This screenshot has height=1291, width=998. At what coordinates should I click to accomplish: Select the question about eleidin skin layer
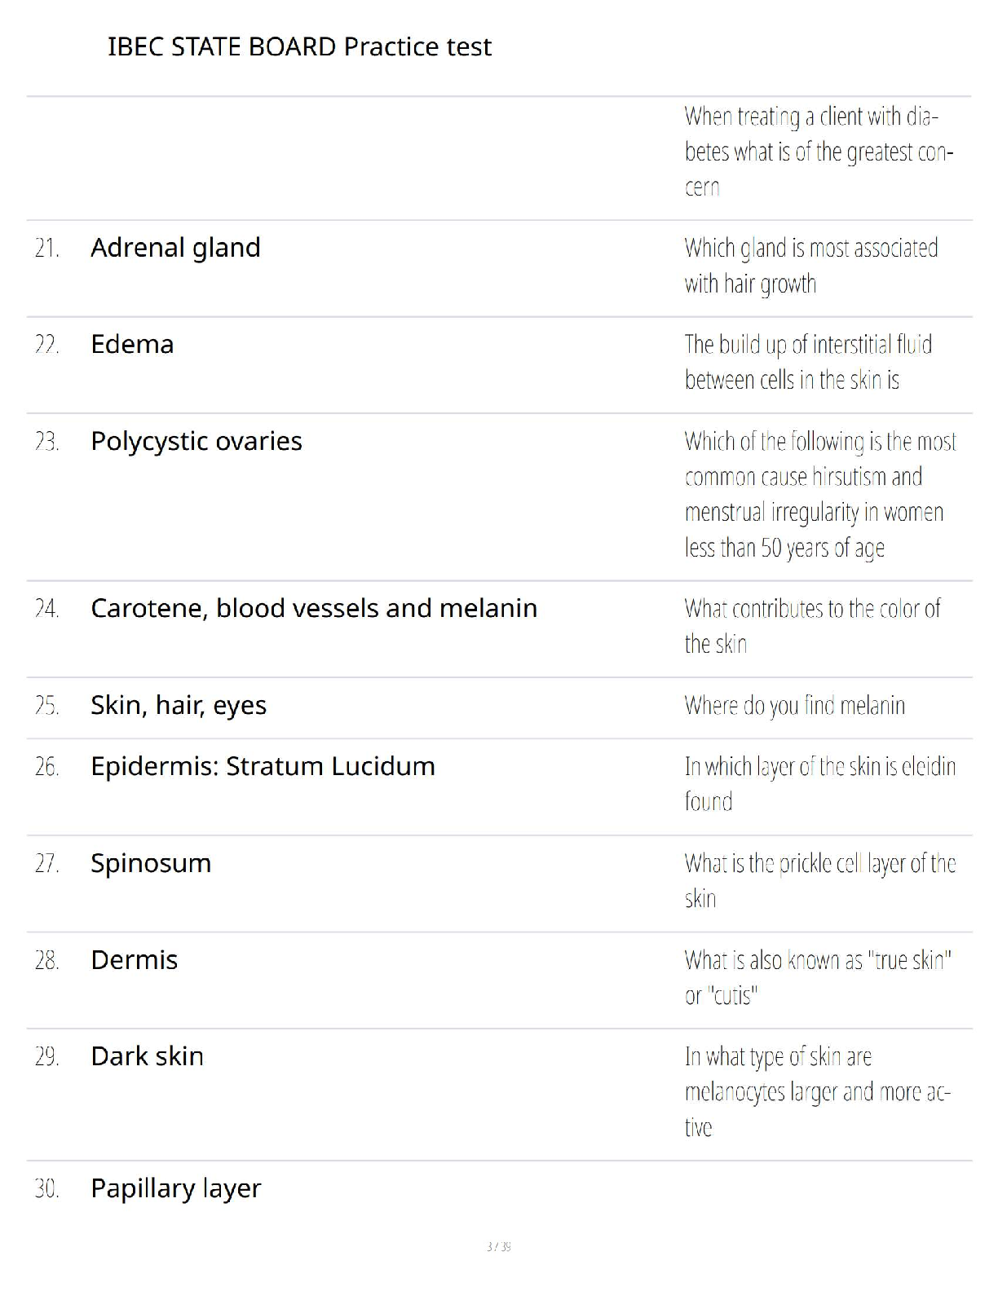819,783
